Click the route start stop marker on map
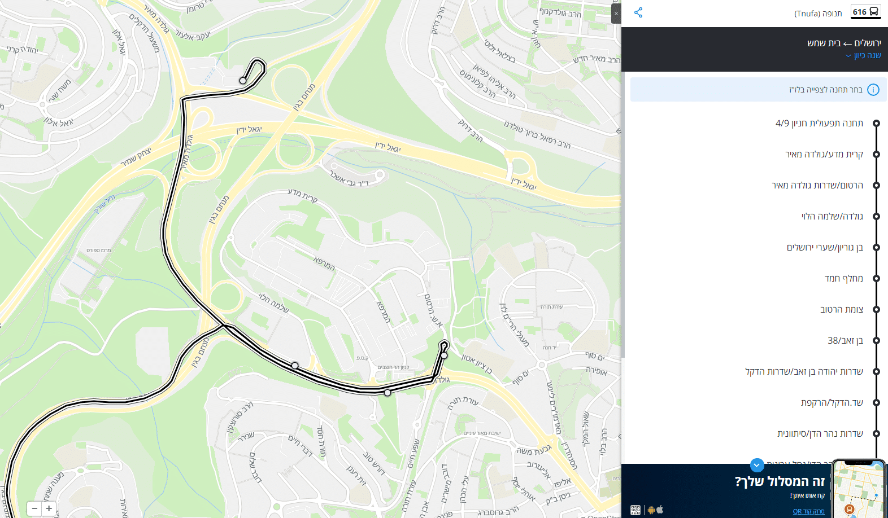Screen dimensions: 888x518 (x=243, y=81)
